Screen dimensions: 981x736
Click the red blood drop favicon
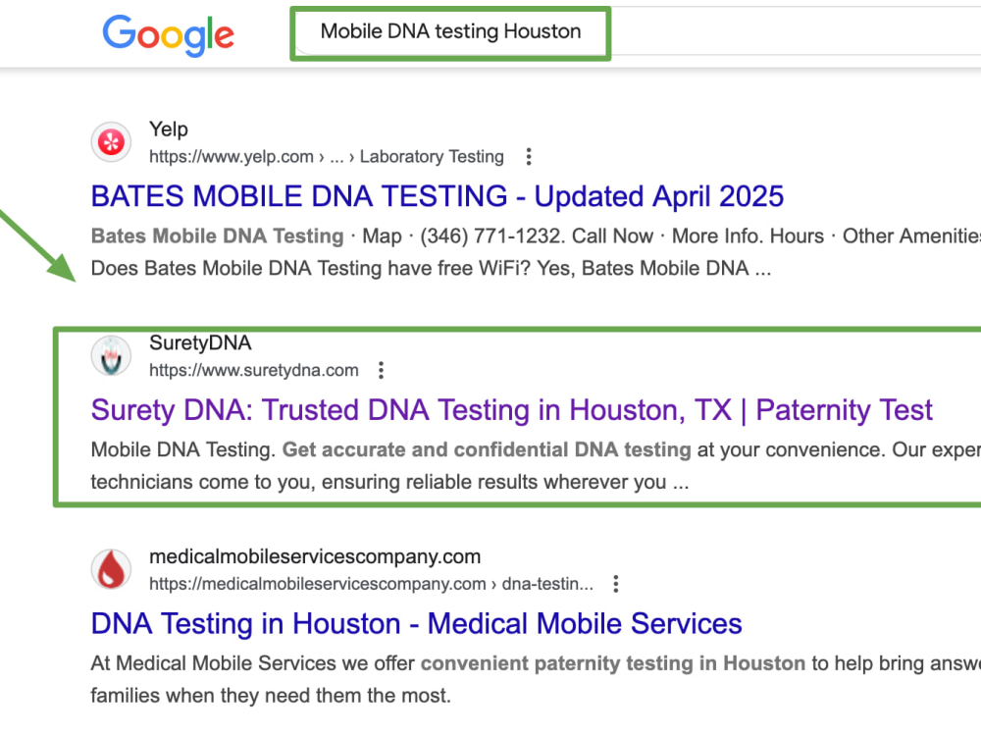[x=112, y=569]
